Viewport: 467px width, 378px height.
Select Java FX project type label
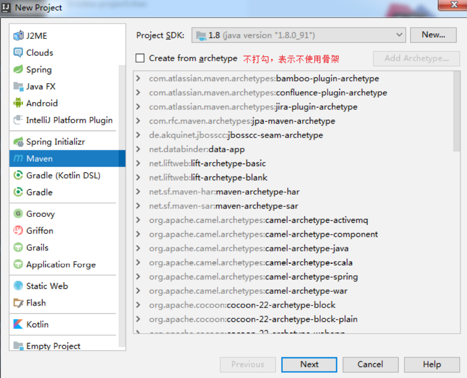point(41,86)
